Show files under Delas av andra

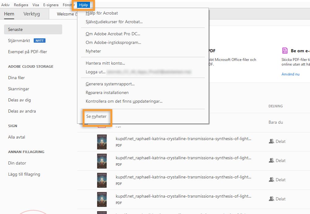tap(22, 111)
